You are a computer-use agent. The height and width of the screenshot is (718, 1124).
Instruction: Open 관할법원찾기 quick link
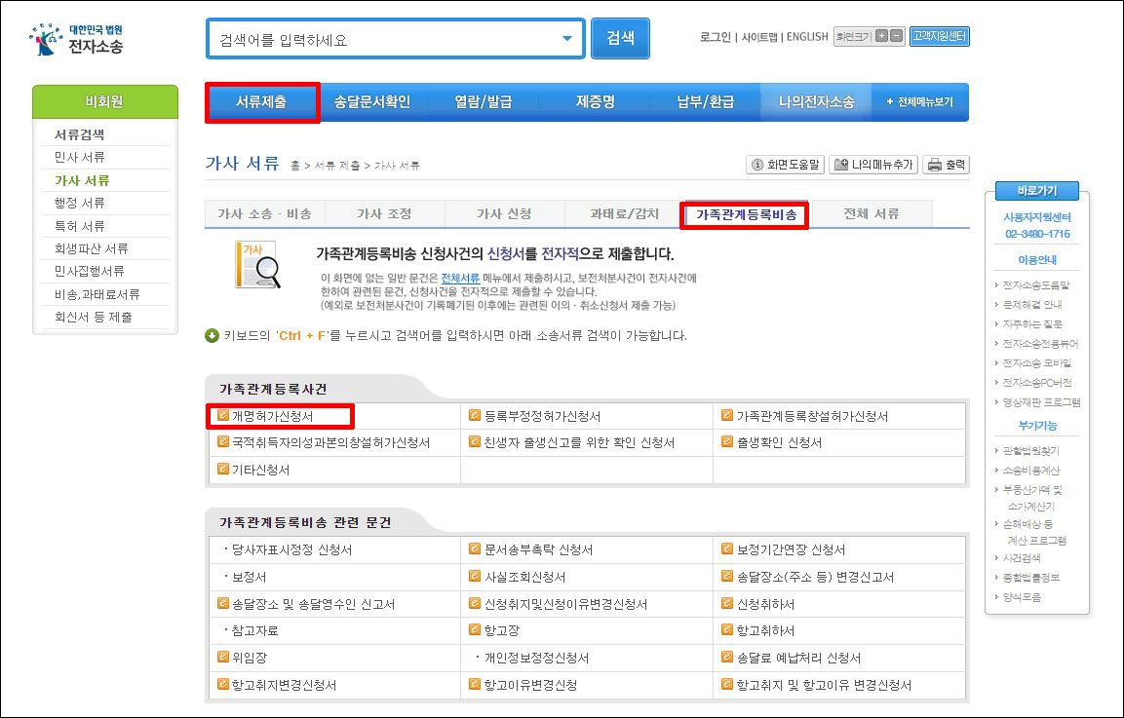tap(1030, 451)
